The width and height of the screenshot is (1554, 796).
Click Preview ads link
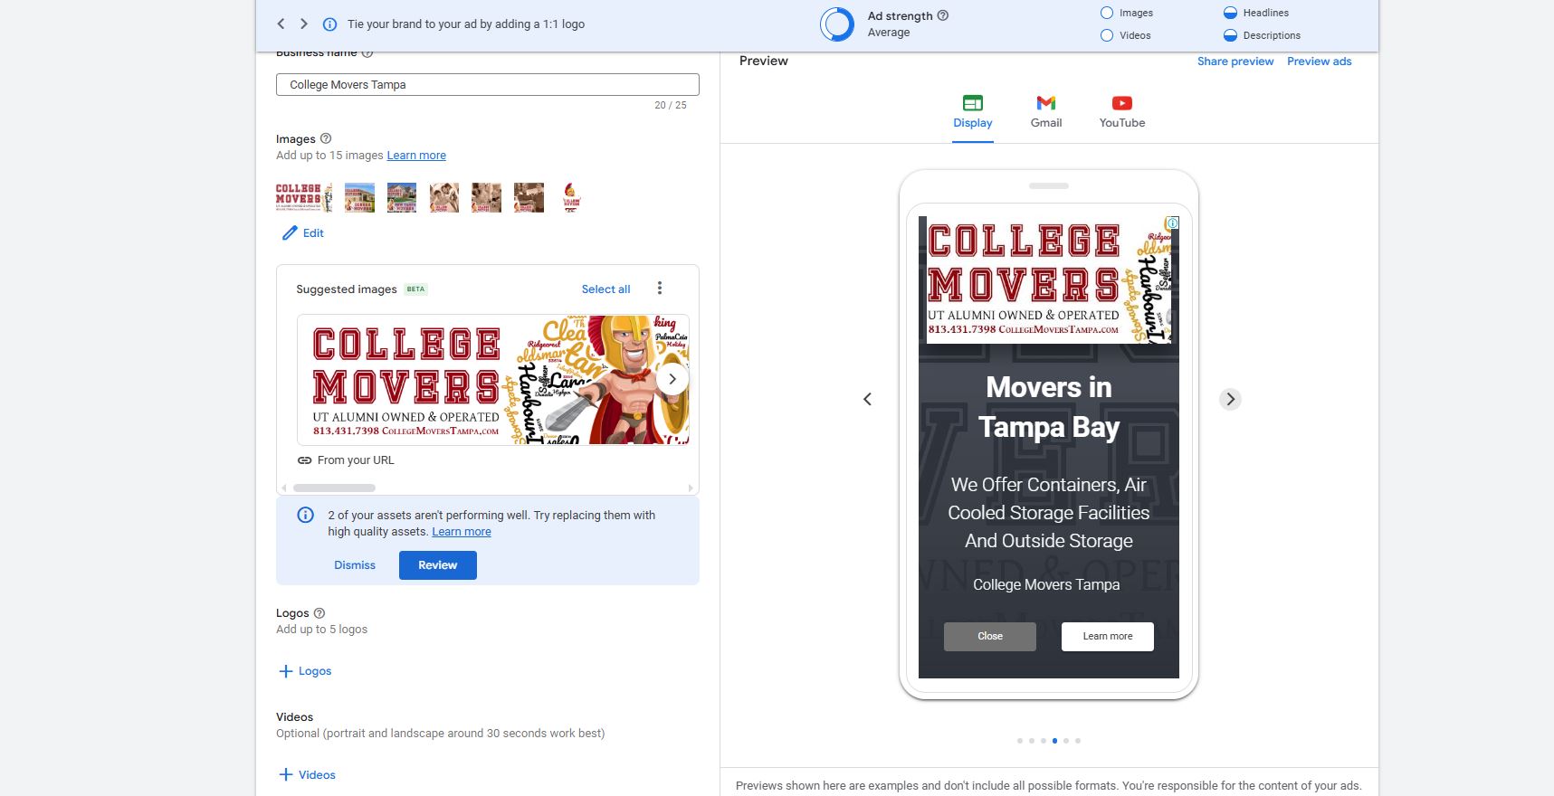(1320, 62)
